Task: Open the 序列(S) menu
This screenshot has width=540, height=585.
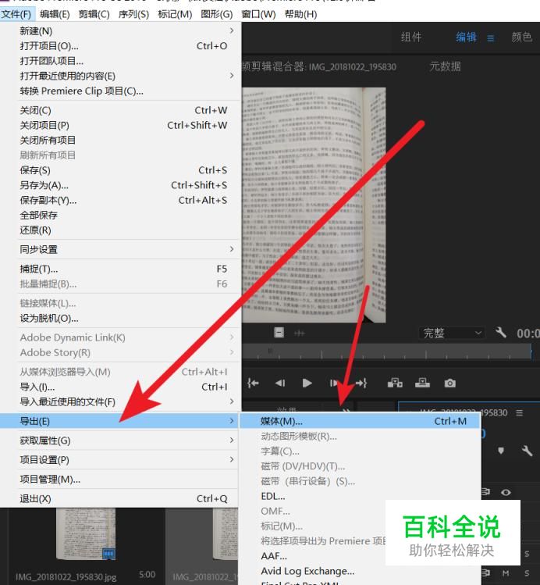Action: (133, 14)
